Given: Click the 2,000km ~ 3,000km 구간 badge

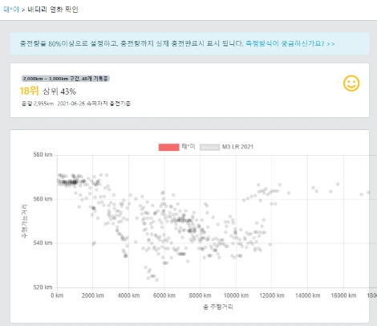Looking at the screenshot, I should tap(66, 79).
